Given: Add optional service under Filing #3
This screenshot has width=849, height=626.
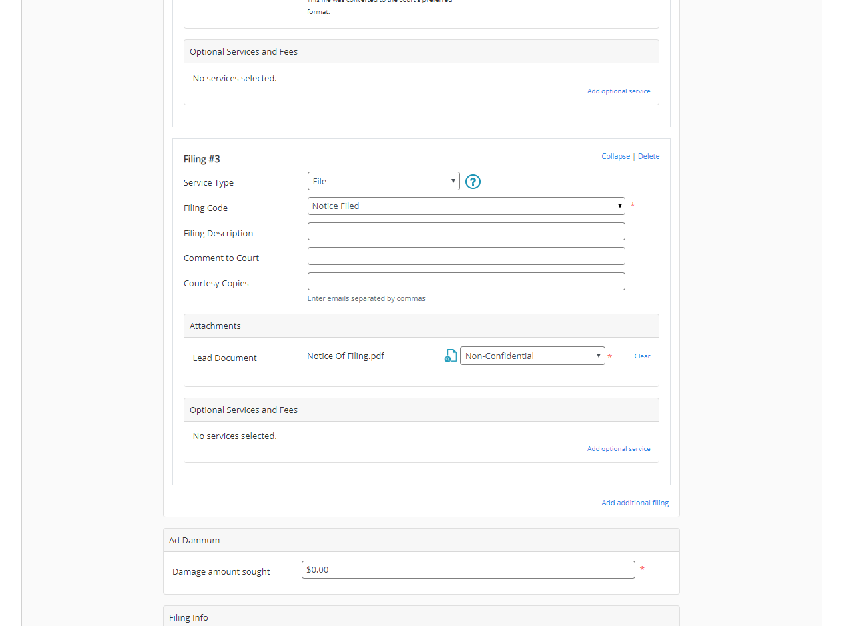Looking at the screenshot, I should coord(618,449).
